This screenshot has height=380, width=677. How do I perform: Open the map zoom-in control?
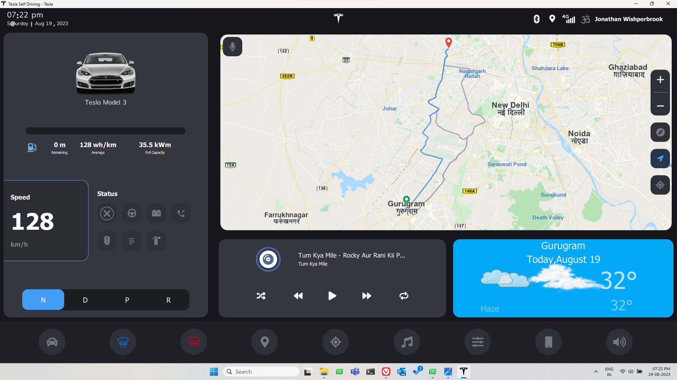tap(660, 80)
